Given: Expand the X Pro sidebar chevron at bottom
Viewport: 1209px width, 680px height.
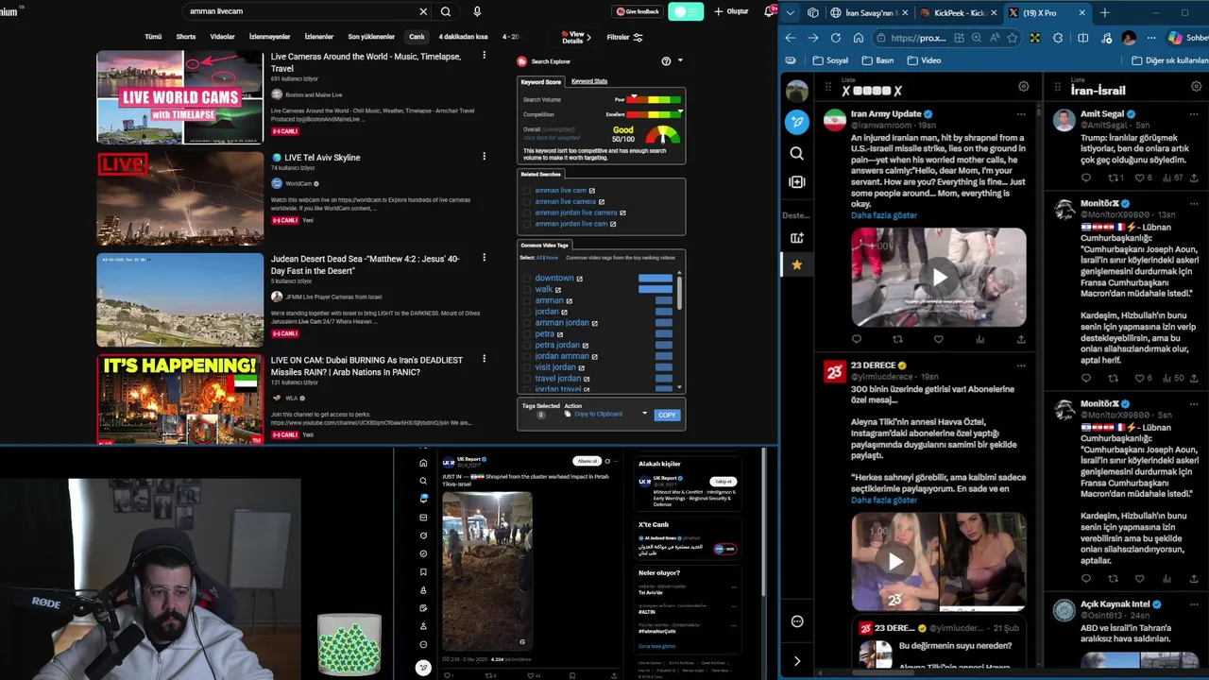Looking at the screenshot, I should (797, 661).
